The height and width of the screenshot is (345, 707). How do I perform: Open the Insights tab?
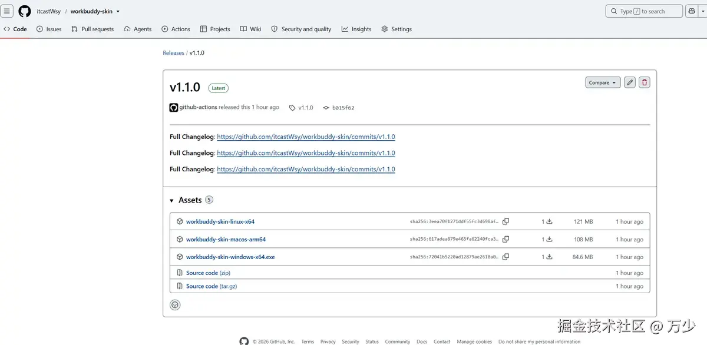(x=356, y=29)
